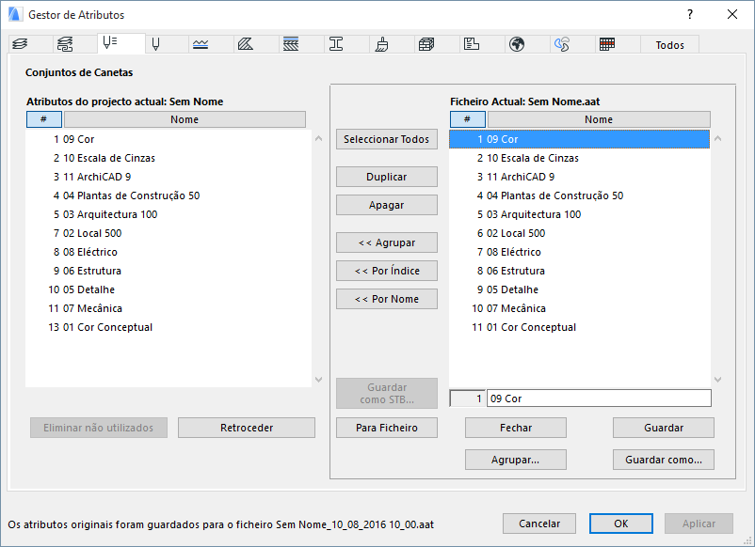Click the Retroceder button
The height and width of the screenshot is (547, 755).
point(247,428)
